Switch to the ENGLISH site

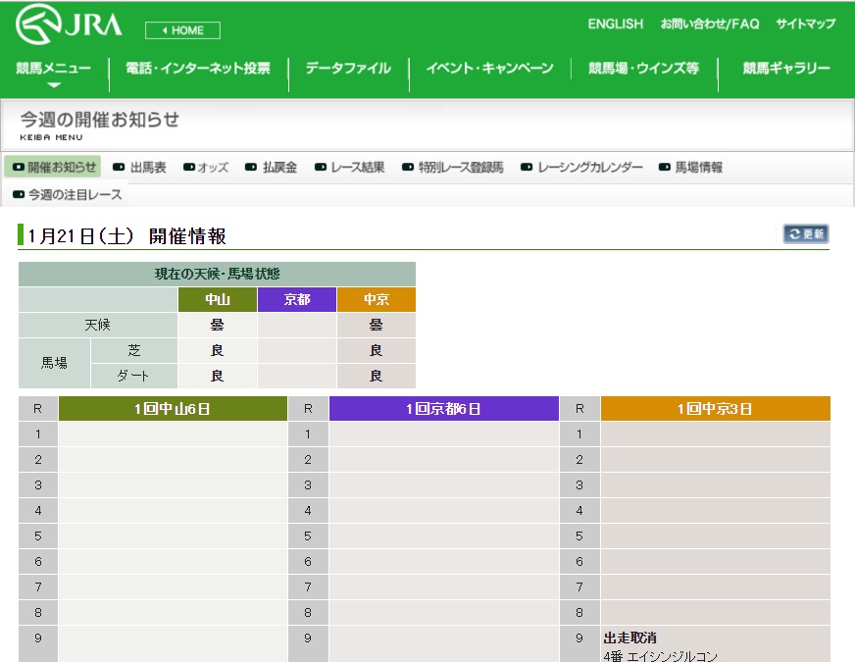coord(615,24)
